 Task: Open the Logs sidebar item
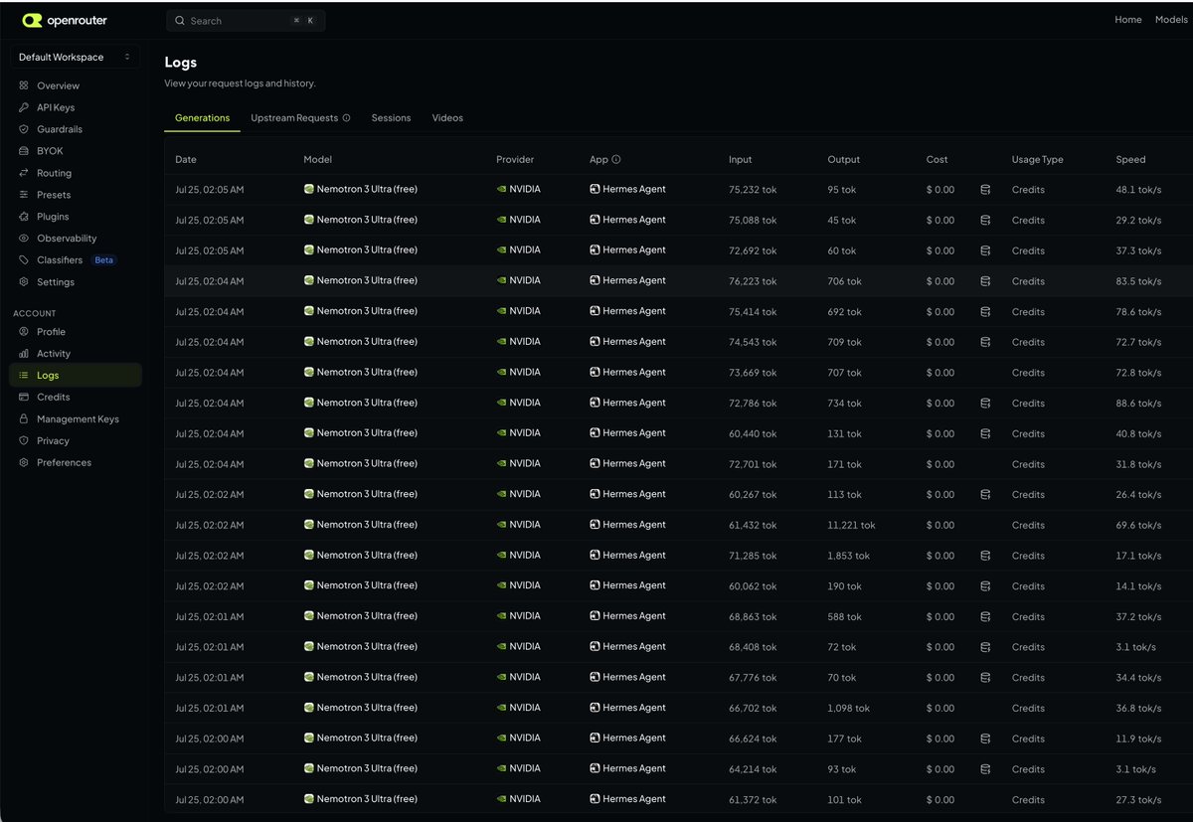(x=75, y=375)
